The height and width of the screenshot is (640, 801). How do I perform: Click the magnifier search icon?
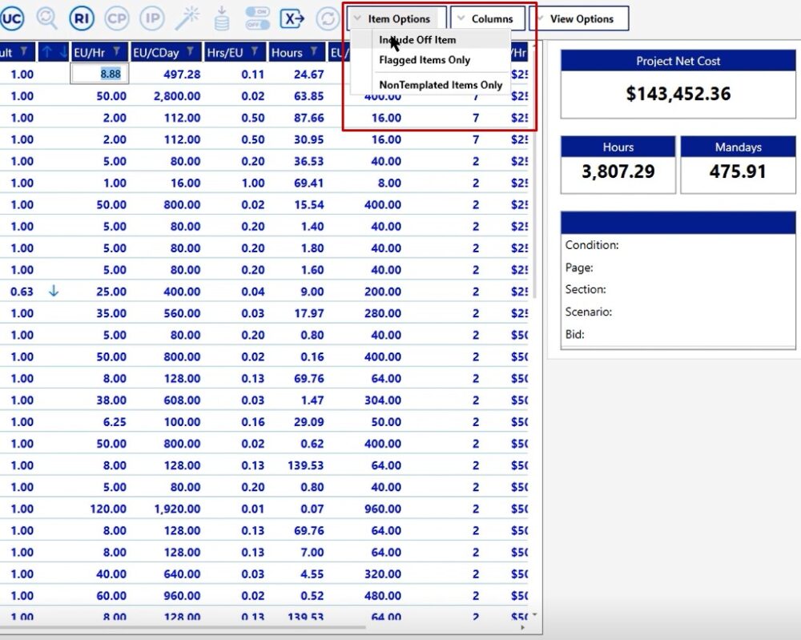pos(46,18)
